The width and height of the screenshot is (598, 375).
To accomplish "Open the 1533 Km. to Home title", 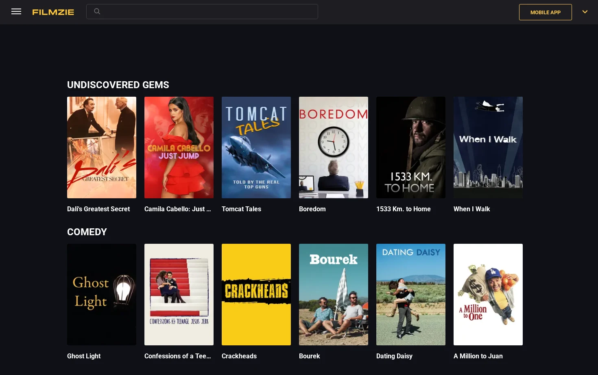I will 403,209.
